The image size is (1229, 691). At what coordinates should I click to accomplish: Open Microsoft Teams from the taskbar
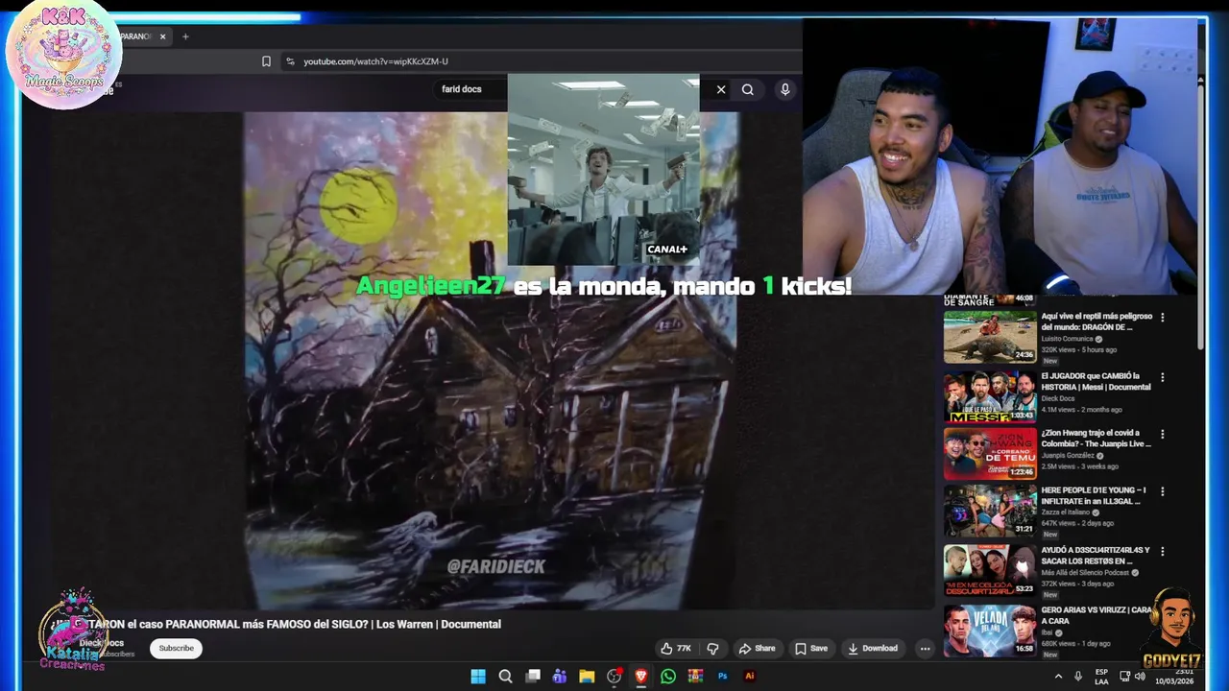[x=560, y=677]
